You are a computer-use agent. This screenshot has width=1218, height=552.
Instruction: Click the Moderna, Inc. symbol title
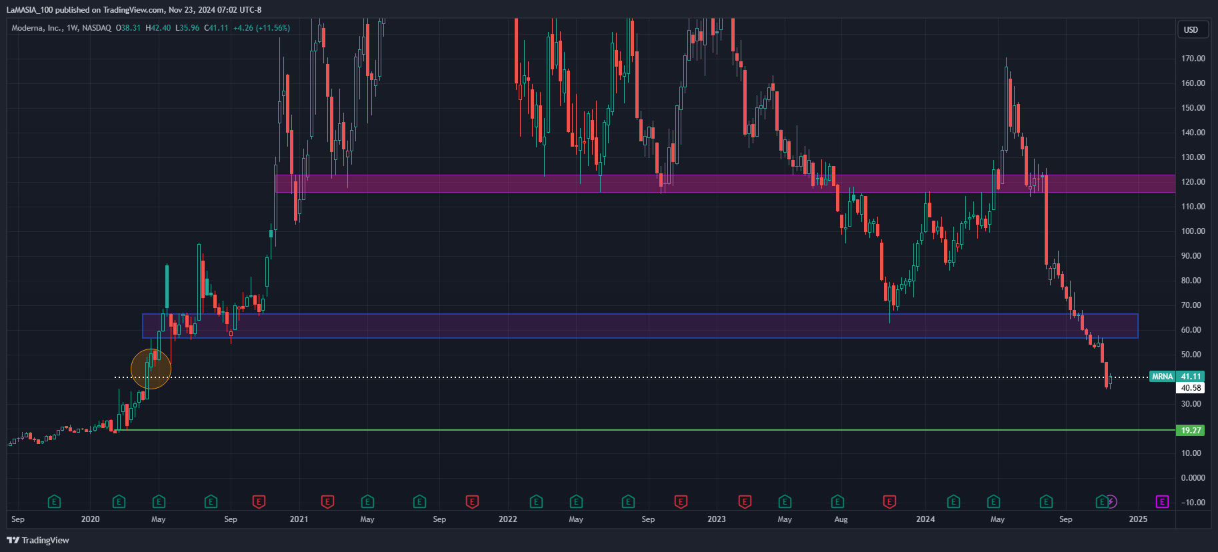37,28
